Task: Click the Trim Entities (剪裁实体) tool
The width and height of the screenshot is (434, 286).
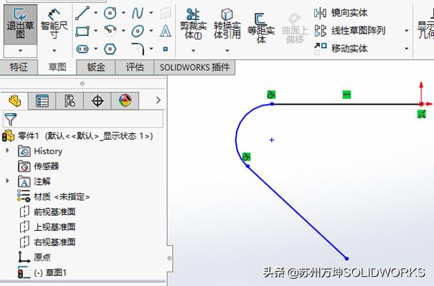Action: tap(193, 24)
